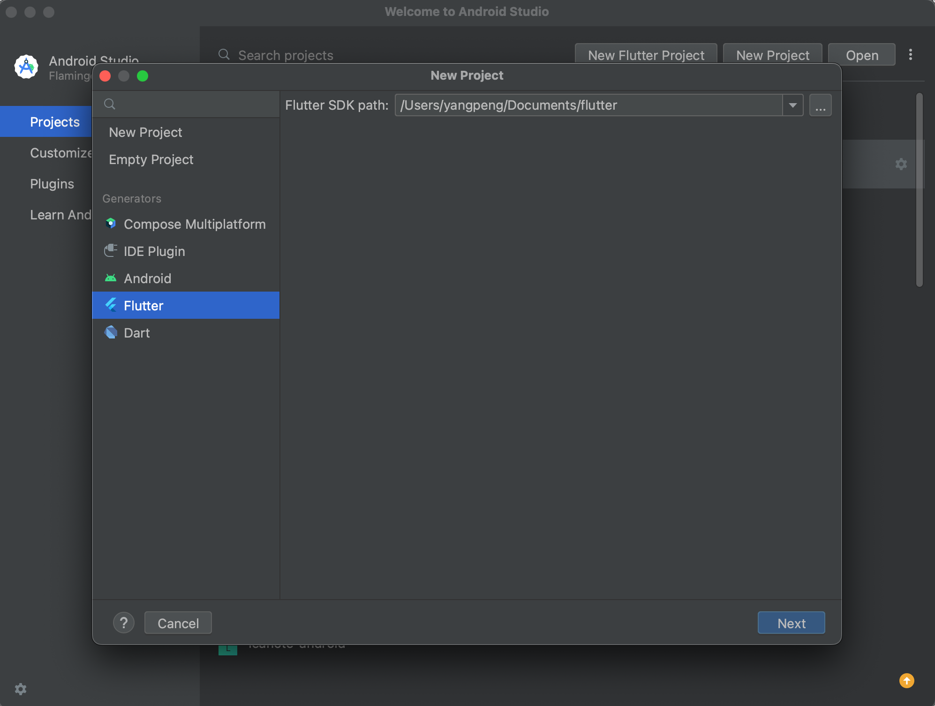
Task: Click the three-dot more options icon
Action: coord(910,55)
